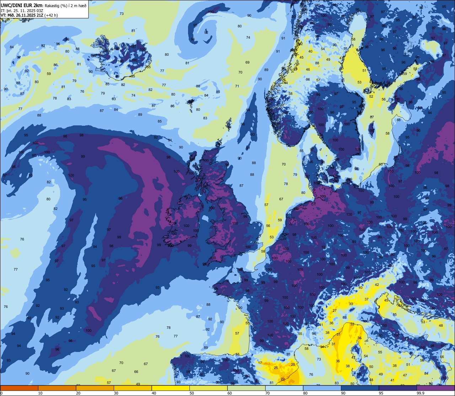Viewport: 455px width, 396px height.
Task: Click the 0–10% dark orange legend swatch
Action: [19, 388]
